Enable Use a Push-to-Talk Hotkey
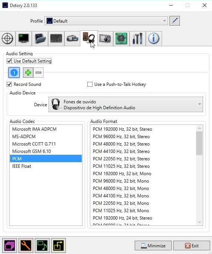The width and height of the screenshot is (212, 254). pos(90,84)
